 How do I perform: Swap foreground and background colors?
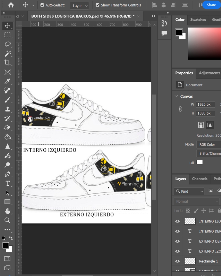[11, 238]
